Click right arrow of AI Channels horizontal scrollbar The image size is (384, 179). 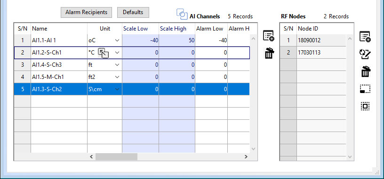coord(246,157)
